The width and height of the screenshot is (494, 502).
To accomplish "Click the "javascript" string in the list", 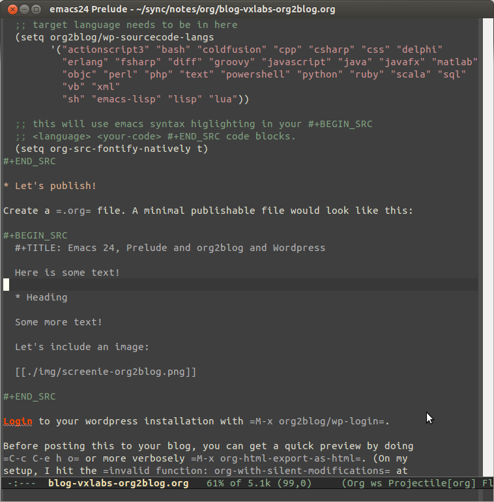I will point(297,62).
